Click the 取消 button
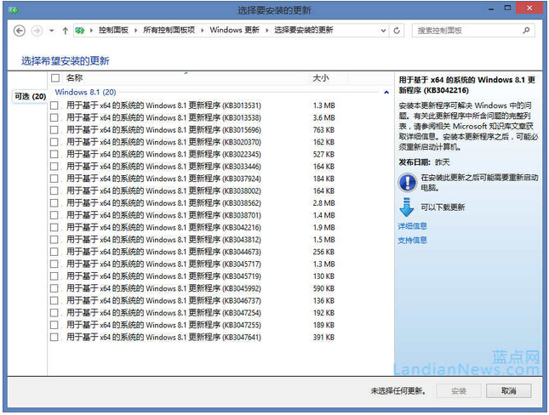 [x=509, y=391]
